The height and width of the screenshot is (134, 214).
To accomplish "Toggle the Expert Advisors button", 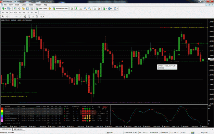I will 60,9.
